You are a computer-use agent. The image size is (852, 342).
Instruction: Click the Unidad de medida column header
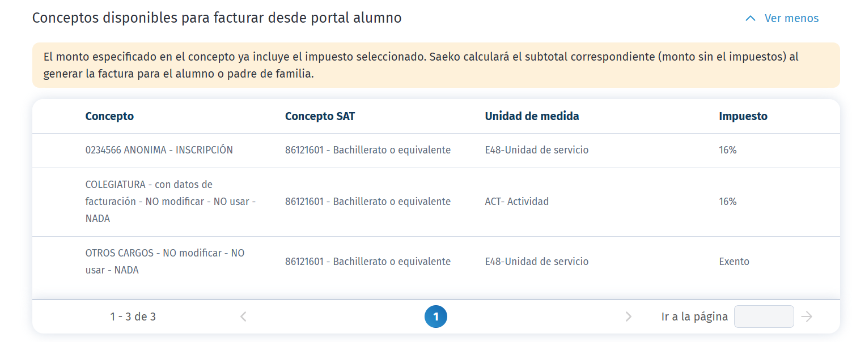coord(532,116)
